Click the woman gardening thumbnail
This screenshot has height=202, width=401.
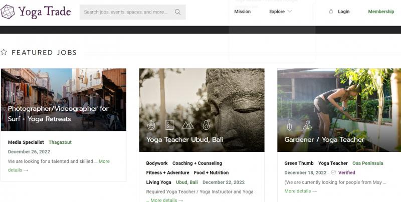[x=339, y=110]
